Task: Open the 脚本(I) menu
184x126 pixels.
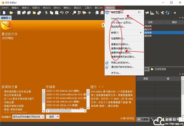Action: pos(57,8)
